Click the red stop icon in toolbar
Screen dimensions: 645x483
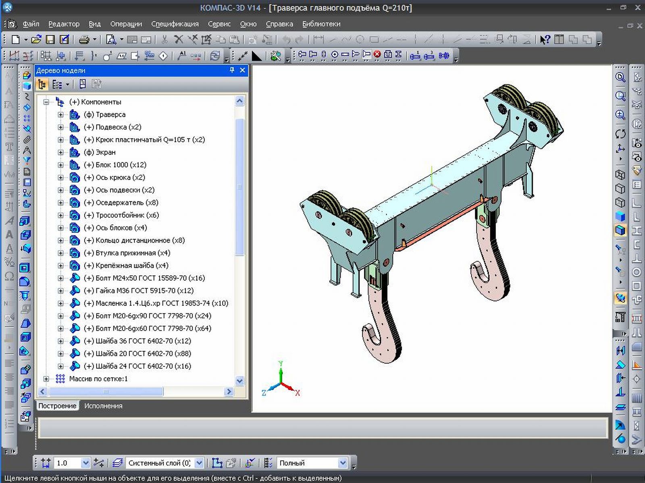point(377,54)
